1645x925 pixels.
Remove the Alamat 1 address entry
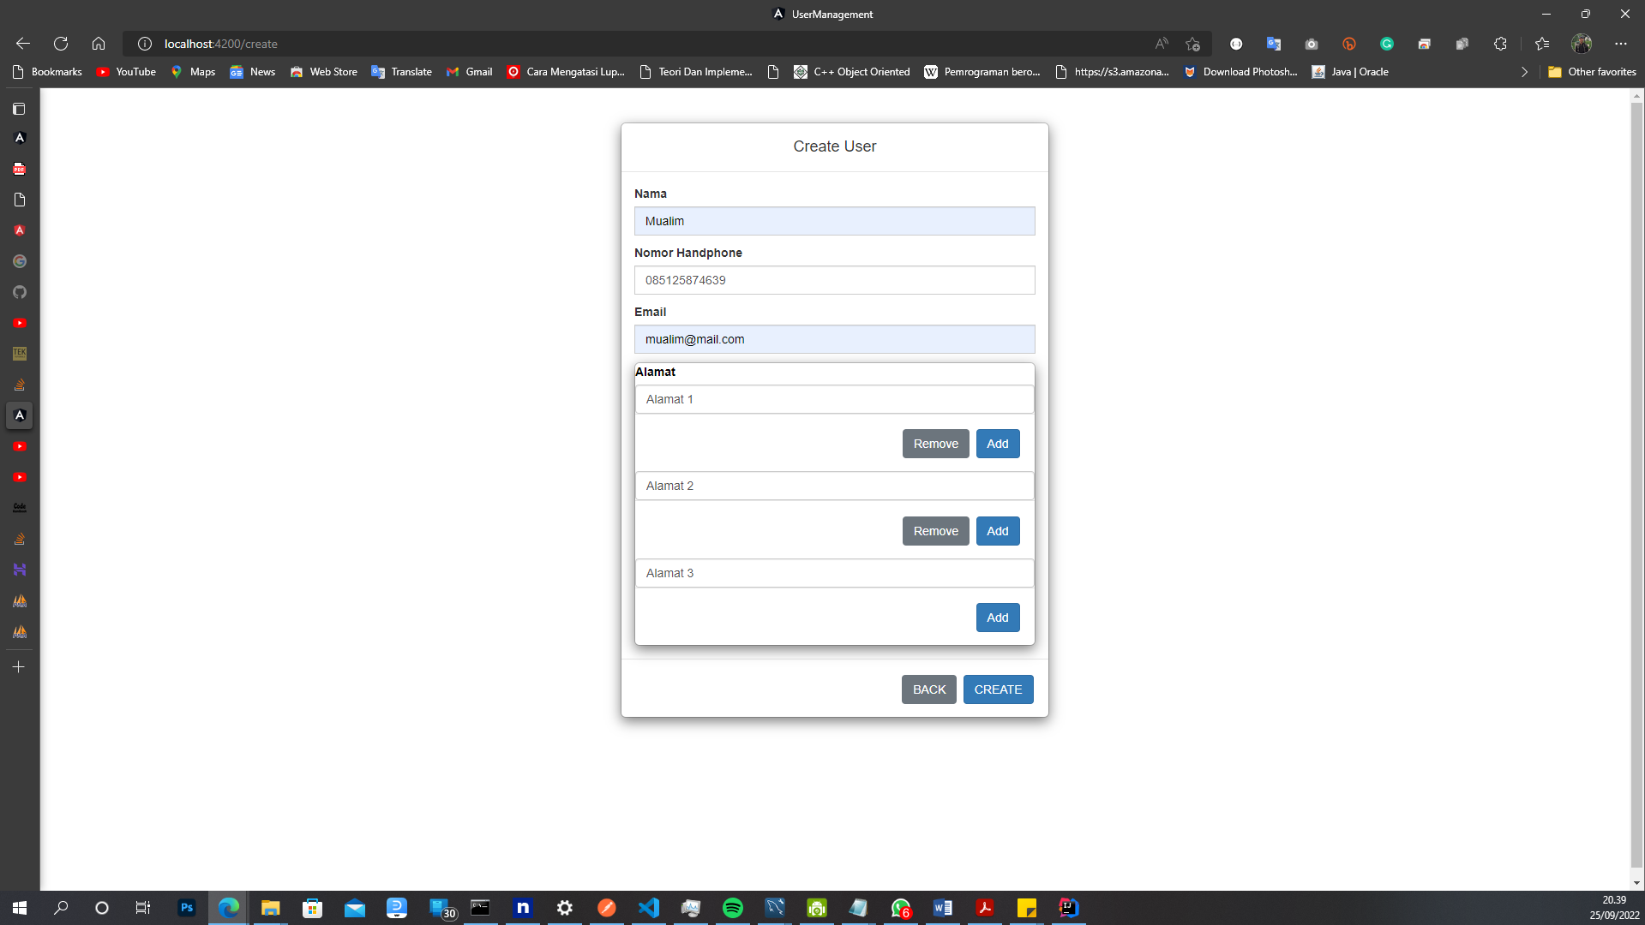935,443
